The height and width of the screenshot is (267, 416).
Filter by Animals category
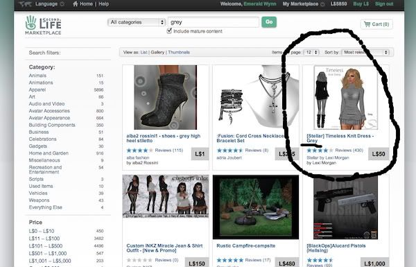[x=37, y=76]
